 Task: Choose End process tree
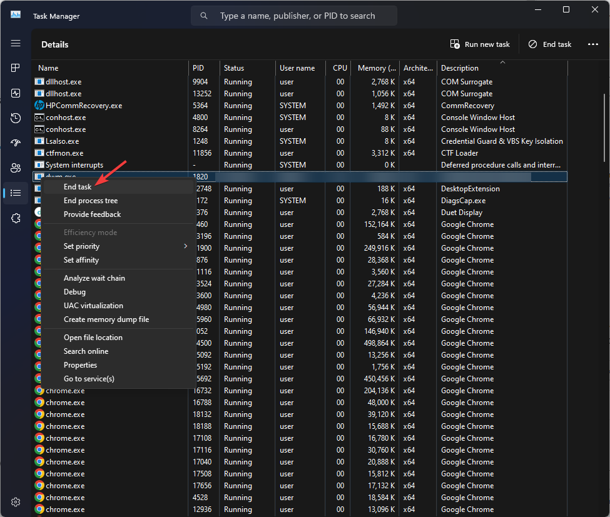click(118, 201)
